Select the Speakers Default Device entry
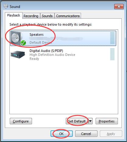Viewport: 127px width, 142px height. pyautogui.click(x=63, y=38)
